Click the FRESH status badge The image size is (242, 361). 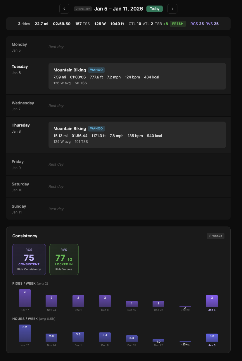(178, 24)
